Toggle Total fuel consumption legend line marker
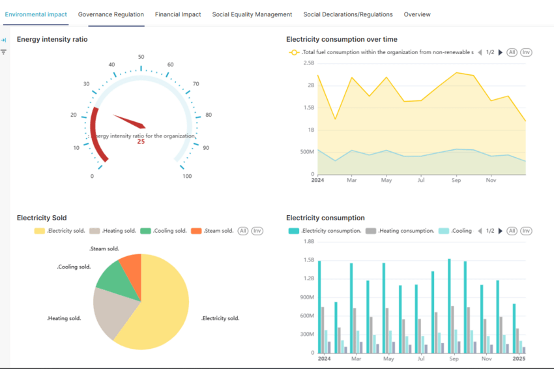 (x=294, y=52)
